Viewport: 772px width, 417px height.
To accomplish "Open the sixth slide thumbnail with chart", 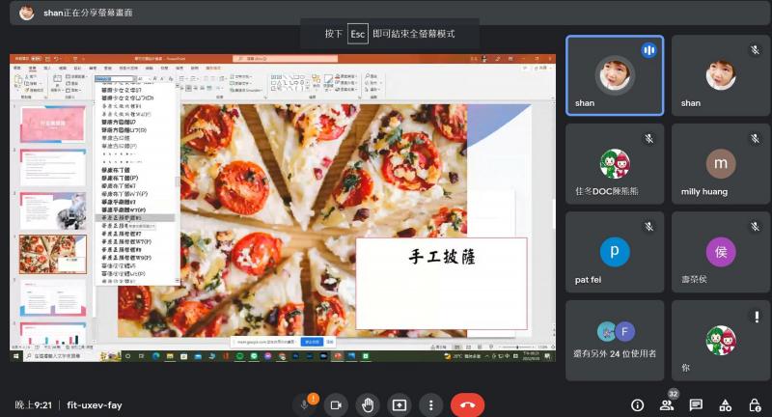I will click(x=53, y=333).
